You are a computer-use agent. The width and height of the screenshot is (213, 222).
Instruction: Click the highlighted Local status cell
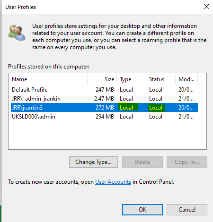click(156, 108)
